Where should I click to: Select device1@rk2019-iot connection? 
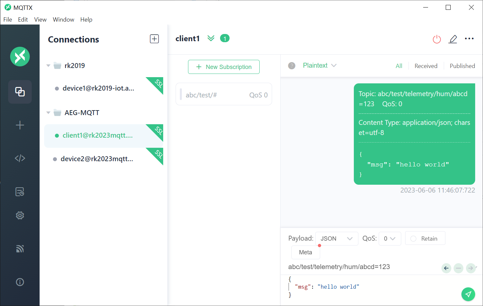pos(104,88)
